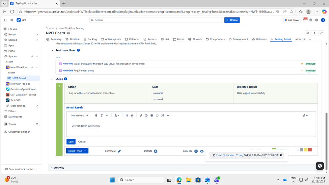Open the board team members icon
The height and width of the screenshot is (185, 329).
click(69, 33)
